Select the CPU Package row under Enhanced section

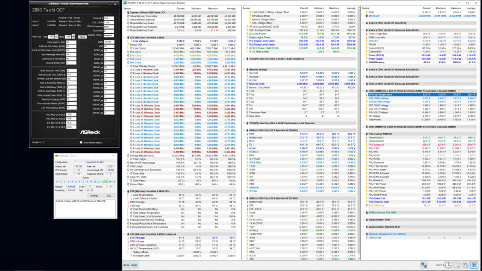[x=181, y=238]
